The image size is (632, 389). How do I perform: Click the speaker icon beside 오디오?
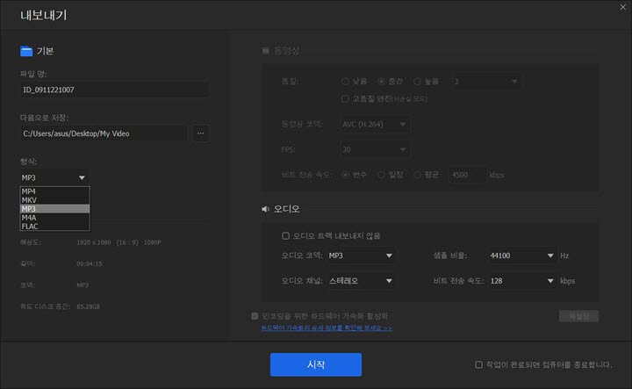(265, 209)
